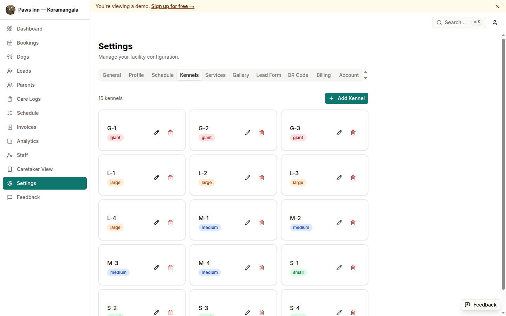Edit kennel S-1 via the pencil icon
This screenshot has width=506, height=316.
(339, 268)
